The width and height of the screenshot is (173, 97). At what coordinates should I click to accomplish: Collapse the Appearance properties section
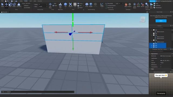tap(150, 54)
